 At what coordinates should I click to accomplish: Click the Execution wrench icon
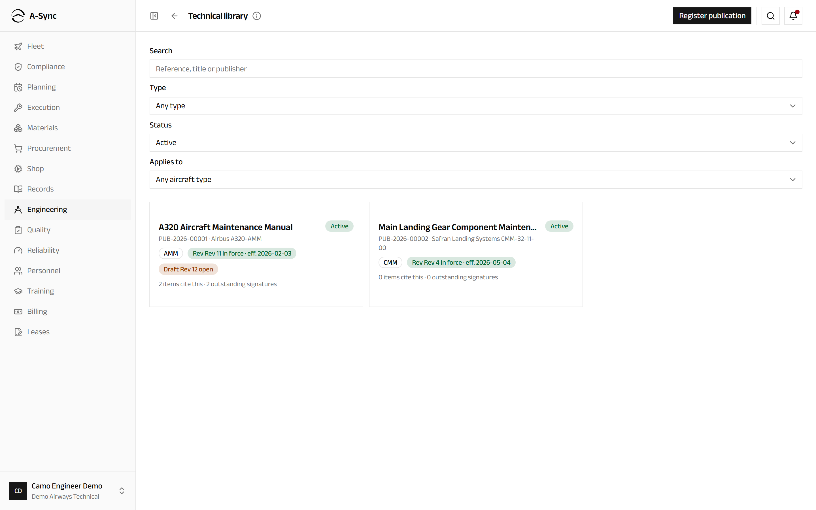(18, 108)
